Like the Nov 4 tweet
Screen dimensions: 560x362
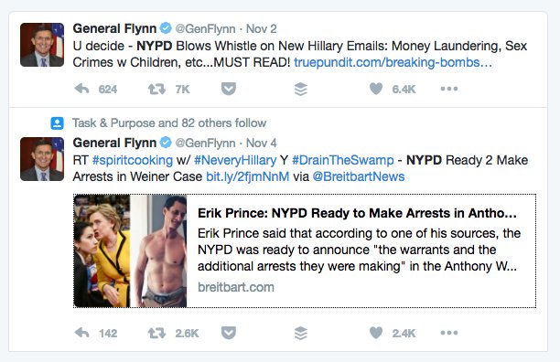coord(376,333)
